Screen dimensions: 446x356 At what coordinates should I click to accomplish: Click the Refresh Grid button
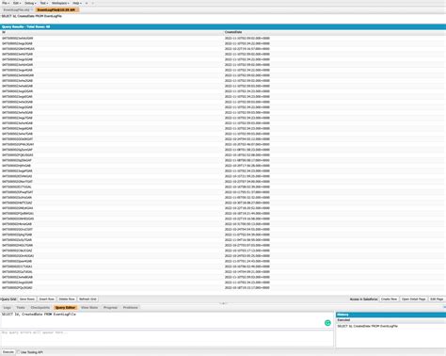88,299
